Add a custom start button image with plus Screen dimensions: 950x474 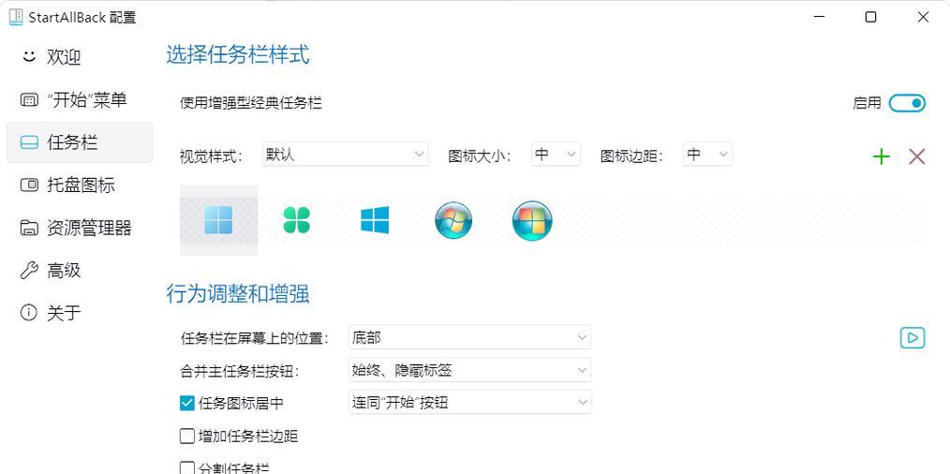(x=881, y=157)
